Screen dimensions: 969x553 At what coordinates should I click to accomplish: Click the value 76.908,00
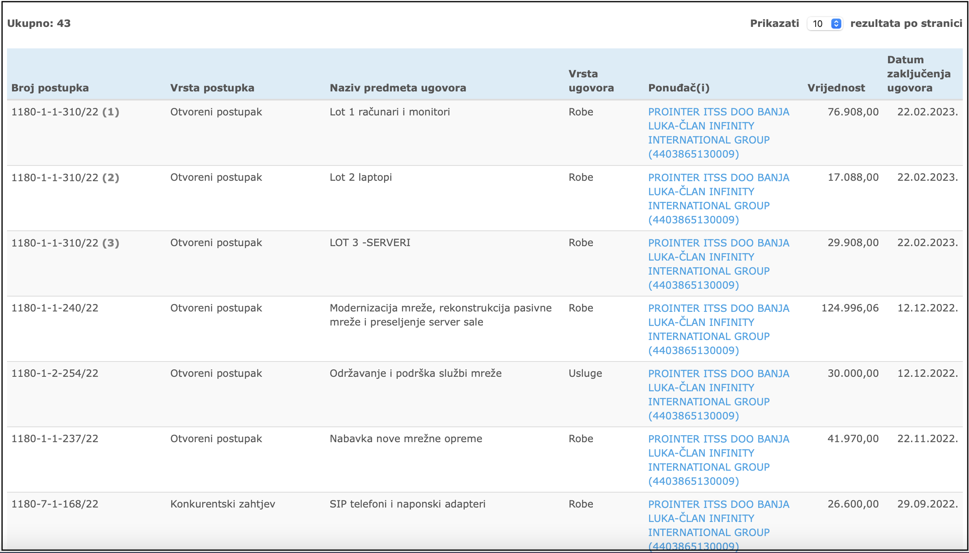coord(853,112)
